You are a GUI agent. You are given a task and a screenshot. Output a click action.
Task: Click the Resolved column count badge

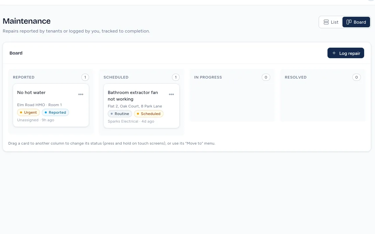pos(357,78)
